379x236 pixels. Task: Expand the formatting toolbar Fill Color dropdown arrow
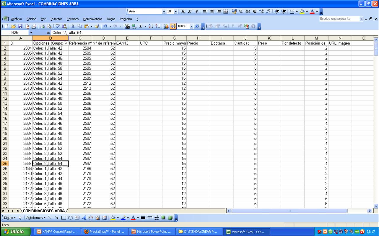(307, 12)
